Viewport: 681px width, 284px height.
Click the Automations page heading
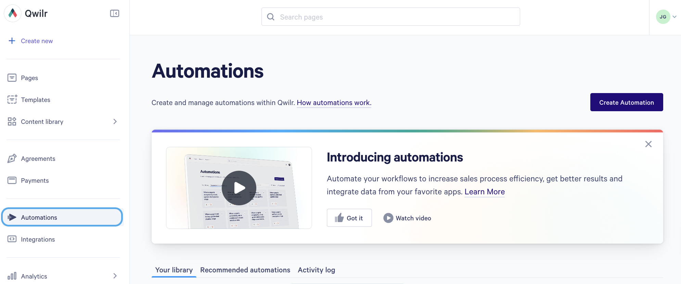208,71
